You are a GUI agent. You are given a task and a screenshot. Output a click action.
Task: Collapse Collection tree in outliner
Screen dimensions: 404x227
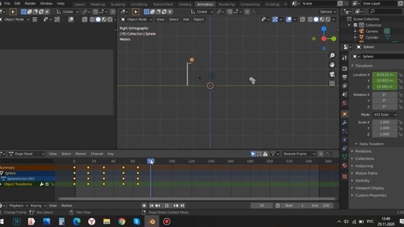[x=349, y=25]
